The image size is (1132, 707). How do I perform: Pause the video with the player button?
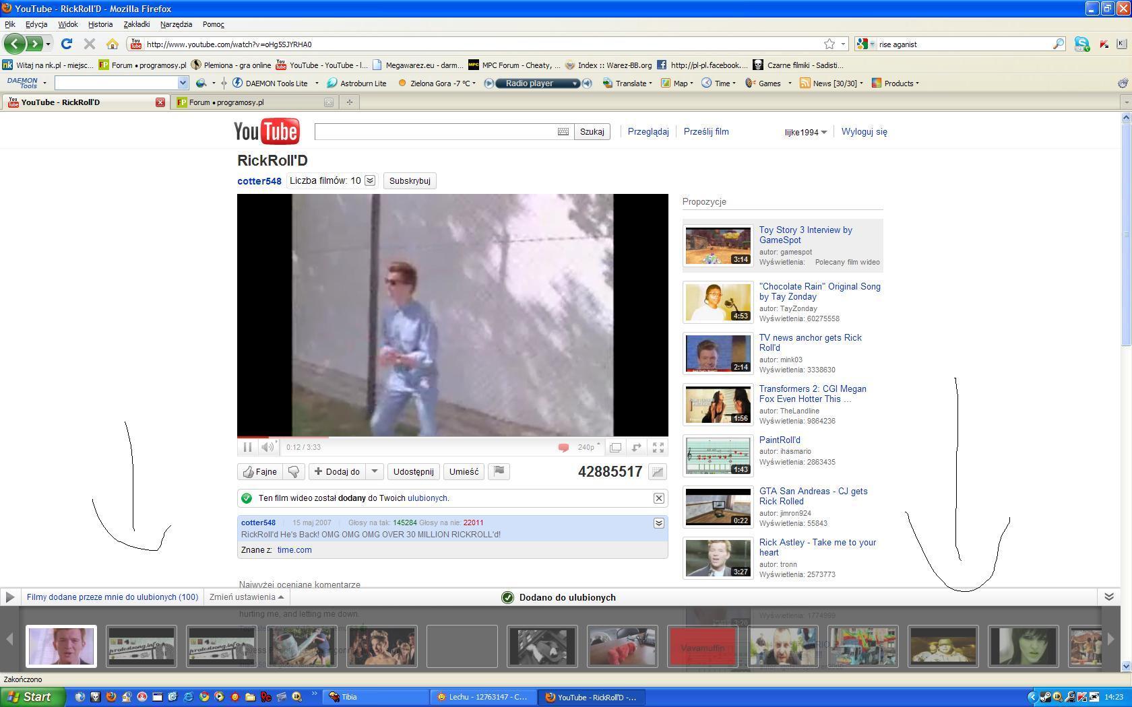coord(247,447)
